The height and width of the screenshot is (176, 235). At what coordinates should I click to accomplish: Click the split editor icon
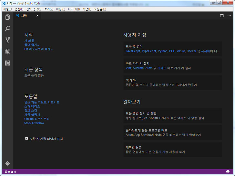point(222,15)
